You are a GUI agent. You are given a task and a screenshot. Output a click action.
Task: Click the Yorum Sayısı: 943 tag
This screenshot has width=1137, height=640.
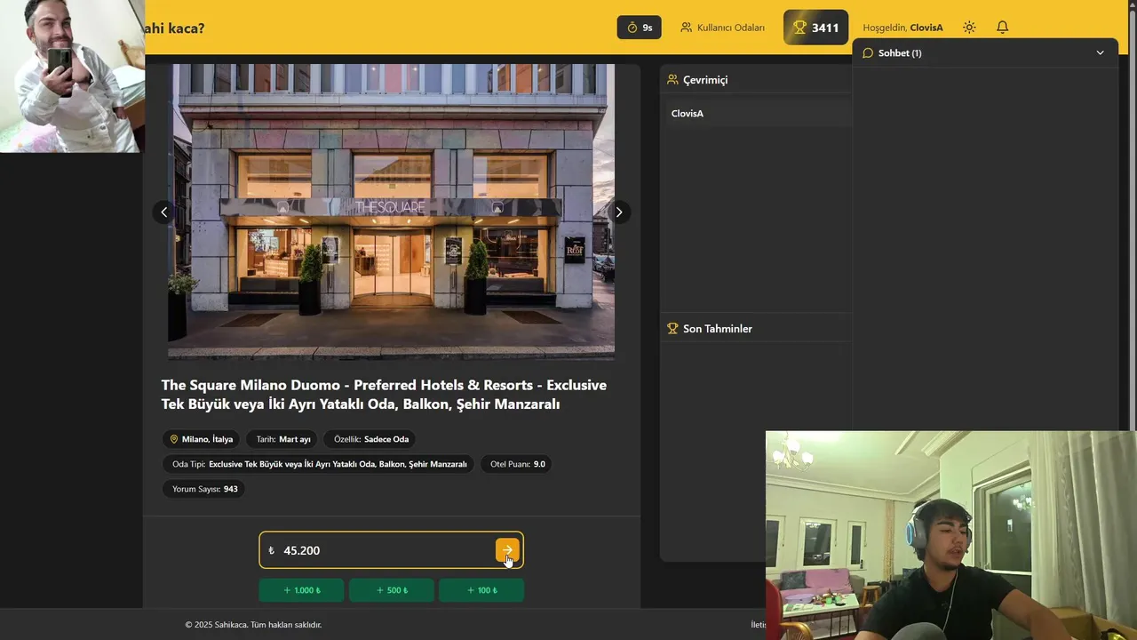tap(204, 489)
